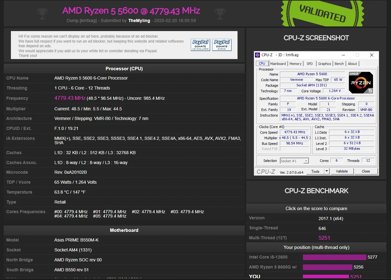Click the YOU score comparison bar
The width and height of the screenshot is (391, 280).
(x=326, y=277)
